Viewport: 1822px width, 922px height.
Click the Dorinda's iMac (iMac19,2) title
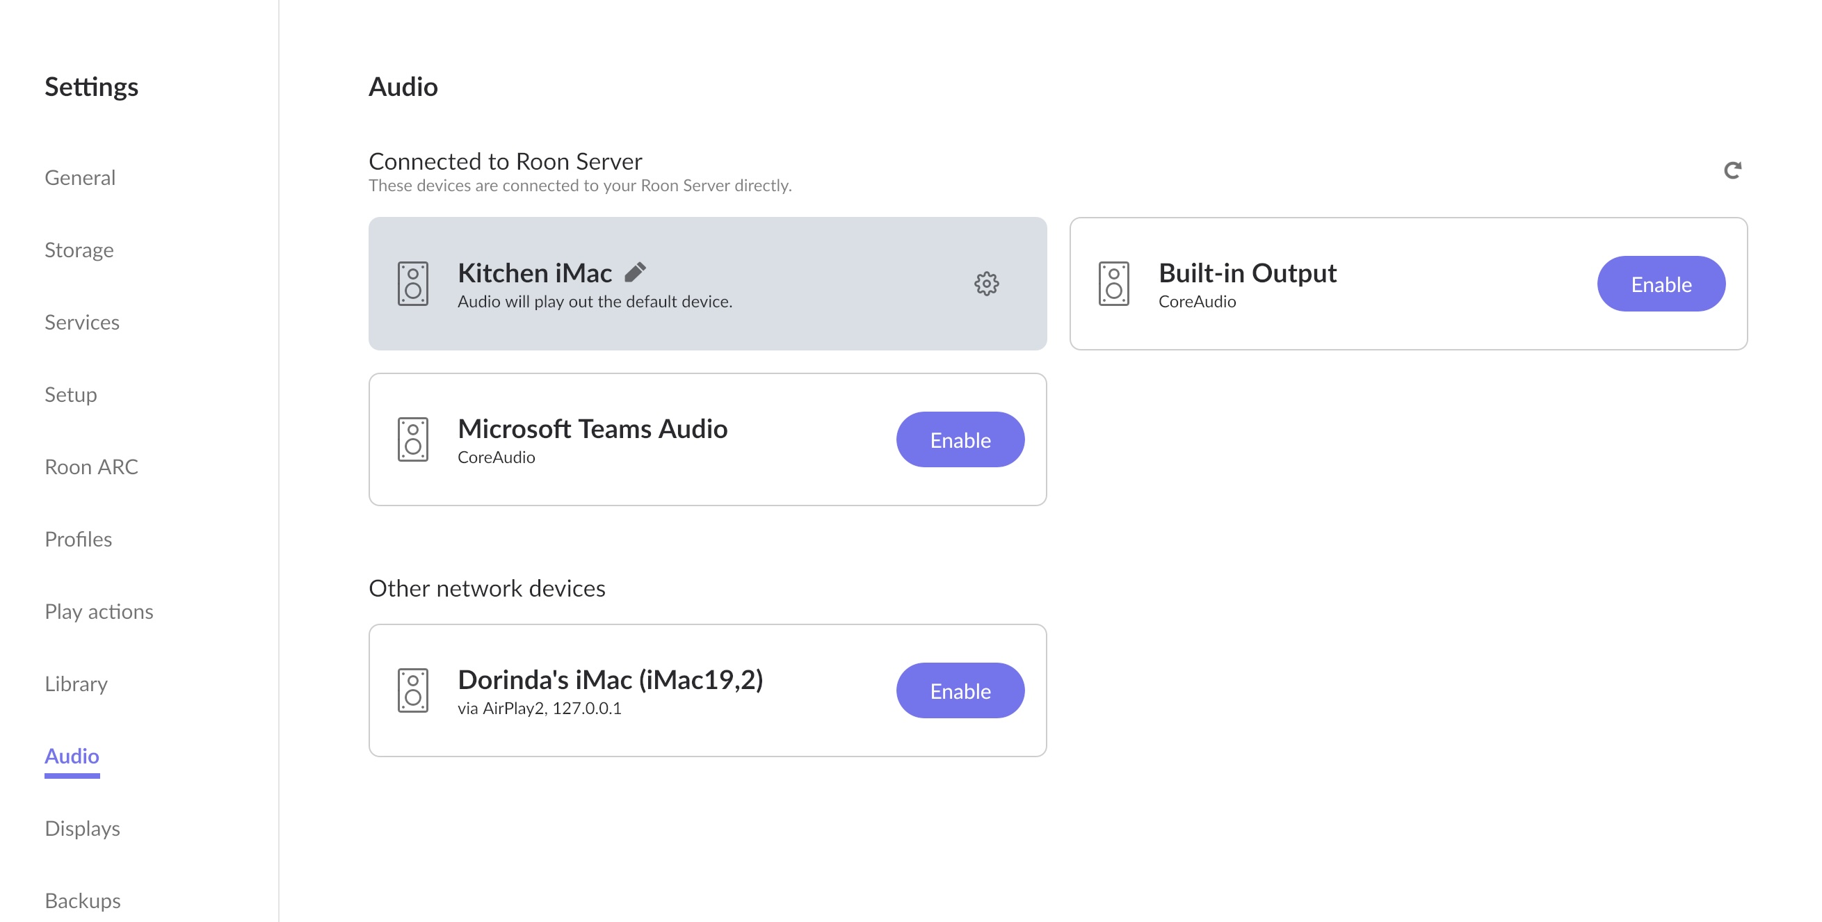(x=611, y=679)
